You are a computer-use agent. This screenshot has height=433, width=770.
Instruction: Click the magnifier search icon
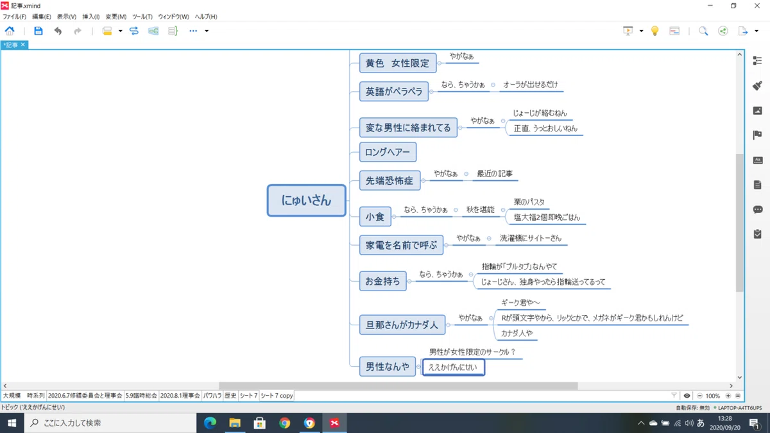click(703, 31)
